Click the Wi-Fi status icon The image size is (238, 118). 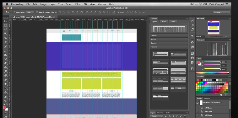(200, 4)
